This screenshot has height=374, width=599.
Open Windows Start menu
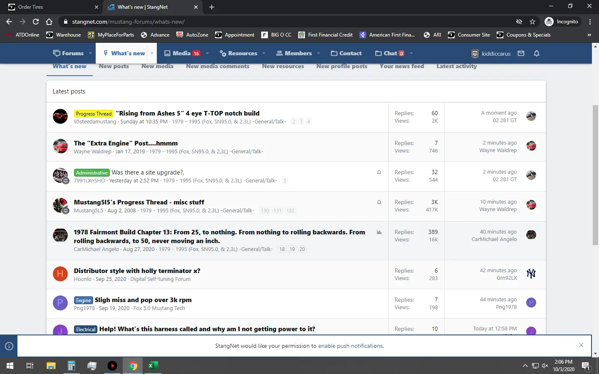10,366
